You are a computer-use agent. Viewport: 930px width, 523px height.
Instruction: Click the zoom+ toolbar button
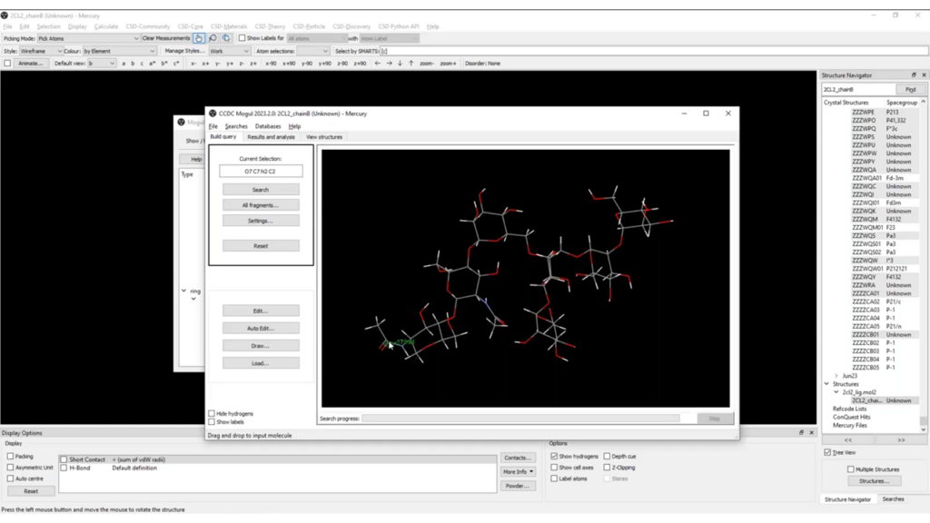[449, 64]
